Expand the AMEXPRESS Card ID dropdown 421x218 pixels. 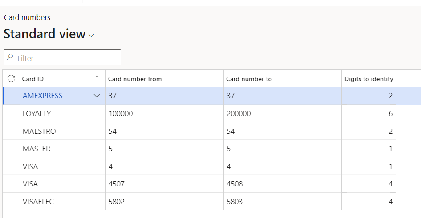click(x=97, y=96)
